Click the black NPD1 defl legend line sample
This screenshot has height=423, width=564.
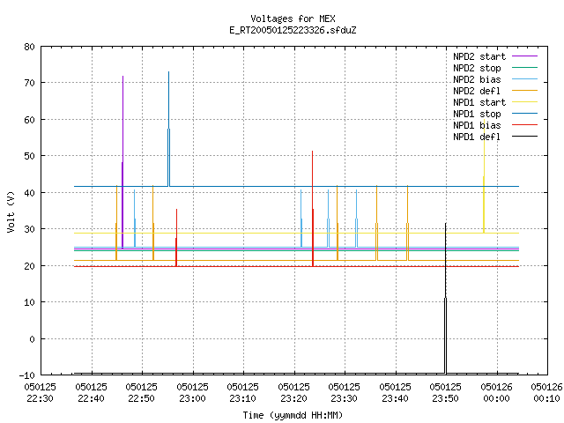(525, 137)
